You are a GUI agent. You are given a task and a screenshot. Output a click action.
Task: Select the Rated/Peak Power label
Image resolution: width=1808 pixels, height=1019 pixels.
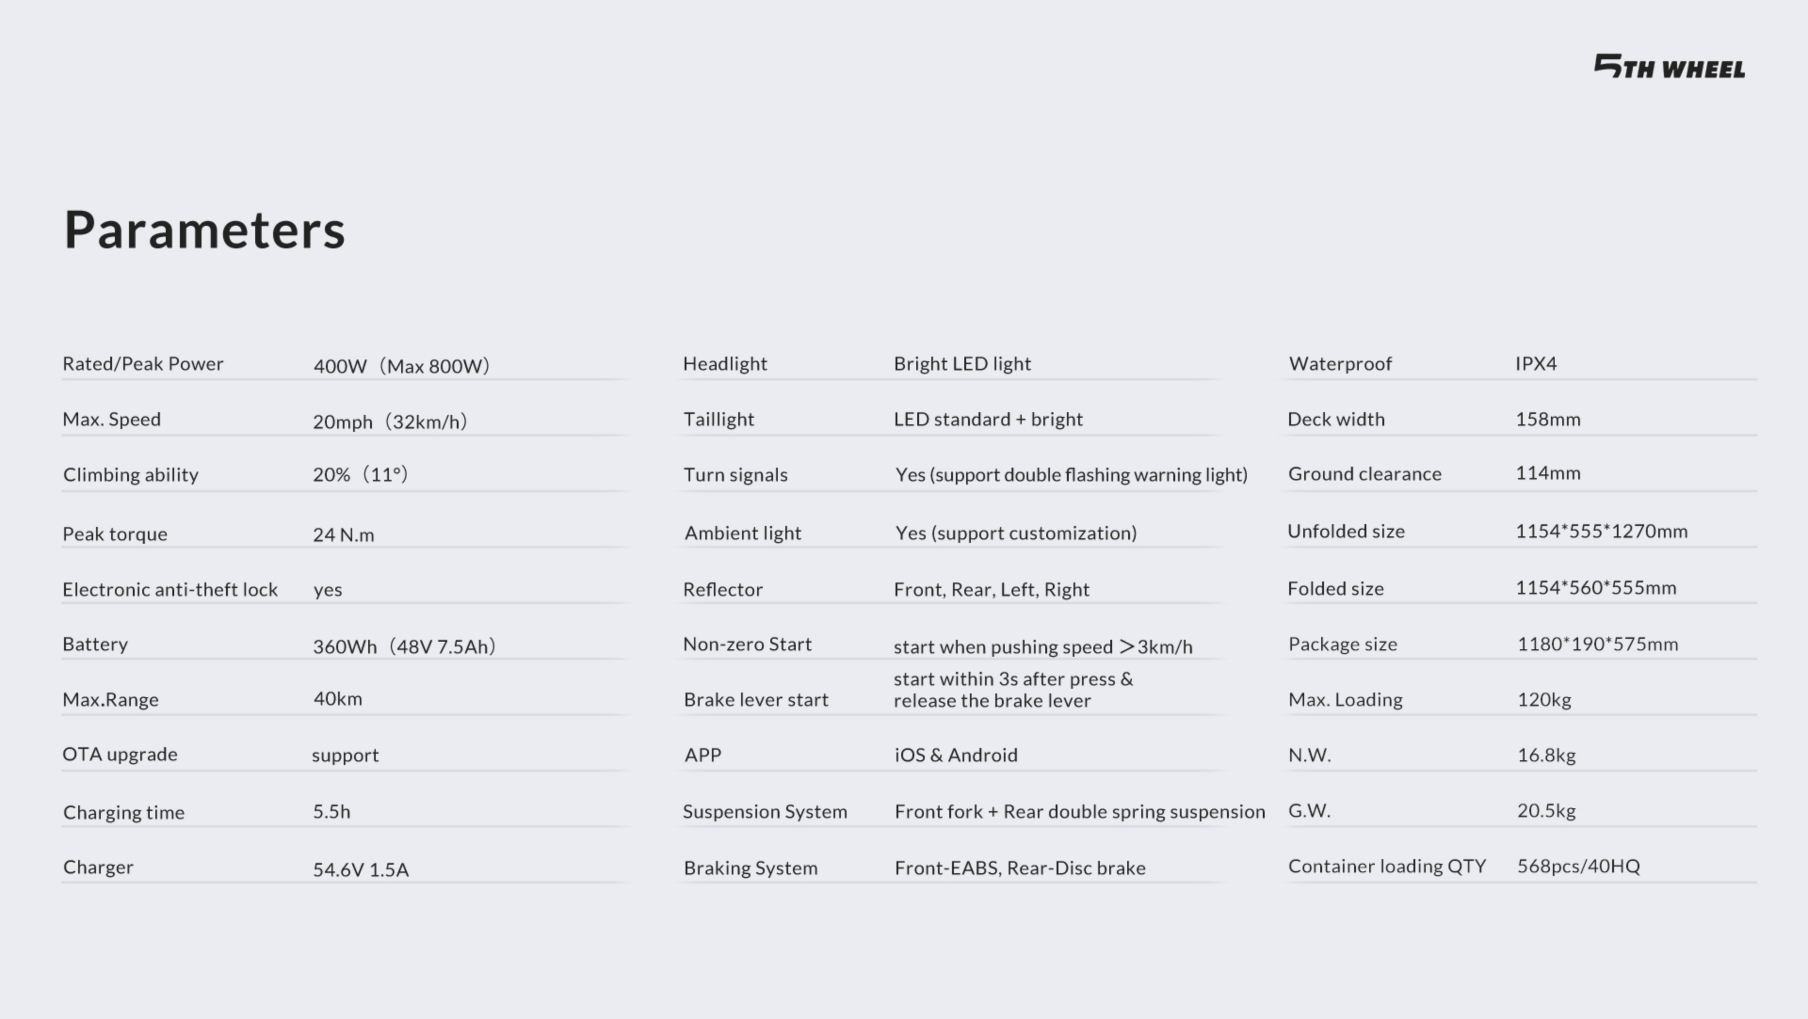[143, 364]
